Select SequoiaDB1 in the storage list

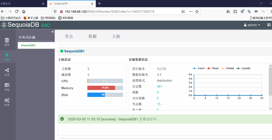pos(28,45)
